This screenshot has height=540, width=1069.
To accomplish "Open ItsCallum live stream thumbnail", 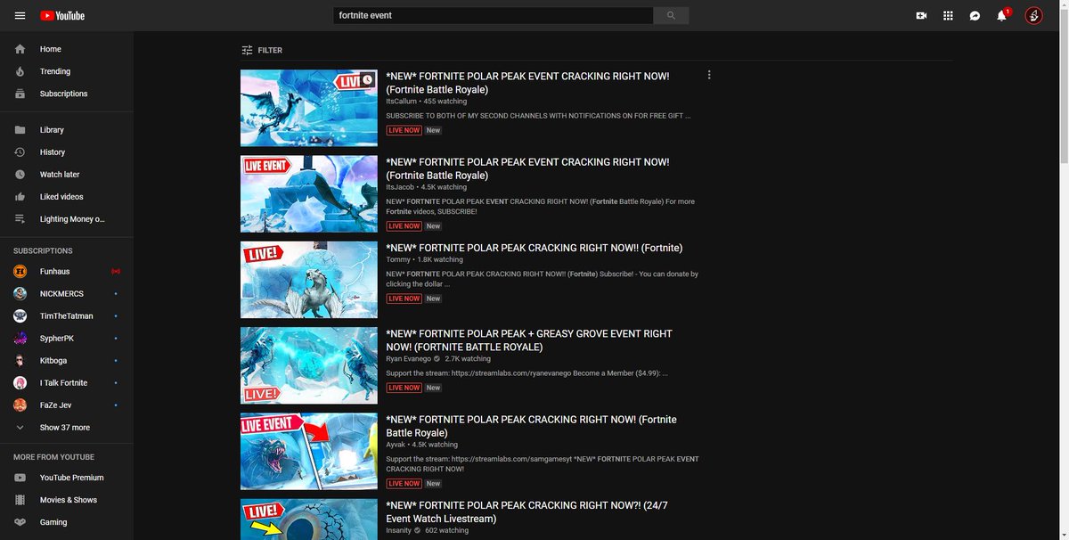I will coord(309,108).
